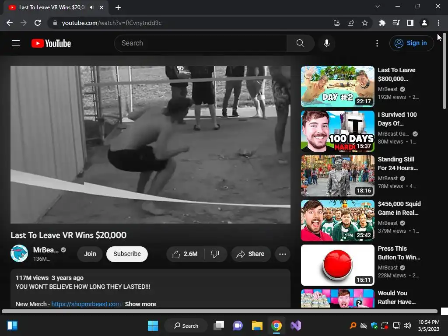Open Windows widgets icon in taskbar
Image resolution: width=448 pixels, height=336 pixels.
coord(12,325)
